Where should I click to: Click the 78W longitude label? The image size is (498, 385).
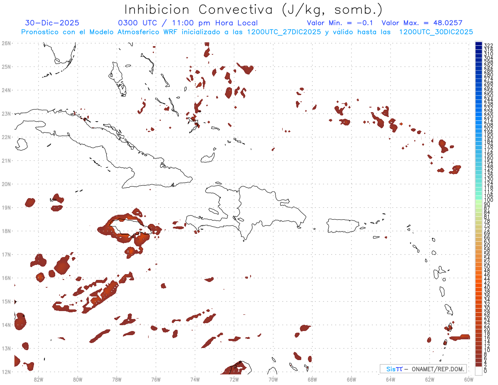(117, 379)
